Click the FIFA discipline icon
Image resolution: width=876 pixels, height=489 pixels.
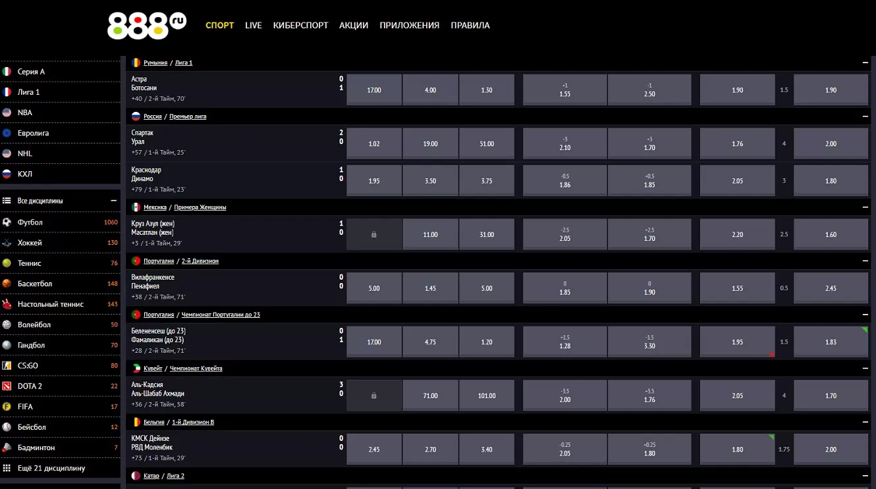click(7, 407)
